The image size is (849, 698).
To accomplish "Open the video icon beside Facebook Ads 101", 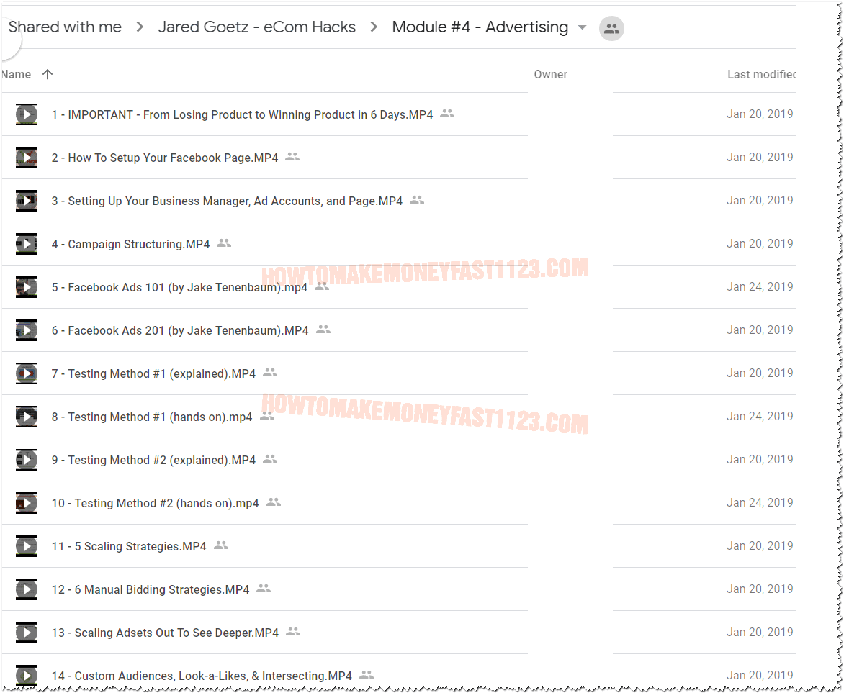I will pos(27,287).
